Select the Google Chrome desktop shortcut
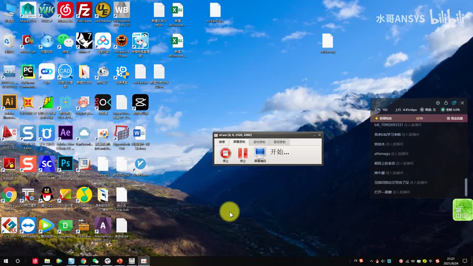The height and width of the screenshot is (266, 473). [9, 199]
